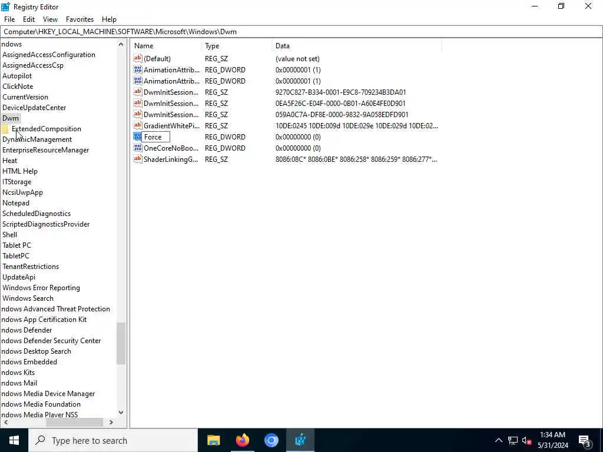
Task: Click the tree pane scroll right arrow
Action: (x=111, y=422)
